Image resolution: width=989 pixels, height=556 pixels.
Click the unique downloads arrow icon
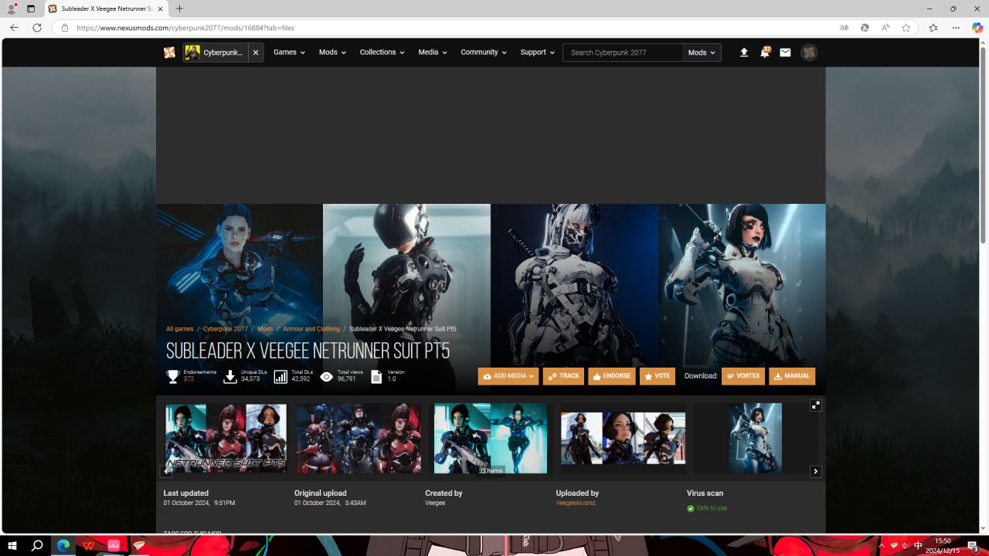(230, 376)
